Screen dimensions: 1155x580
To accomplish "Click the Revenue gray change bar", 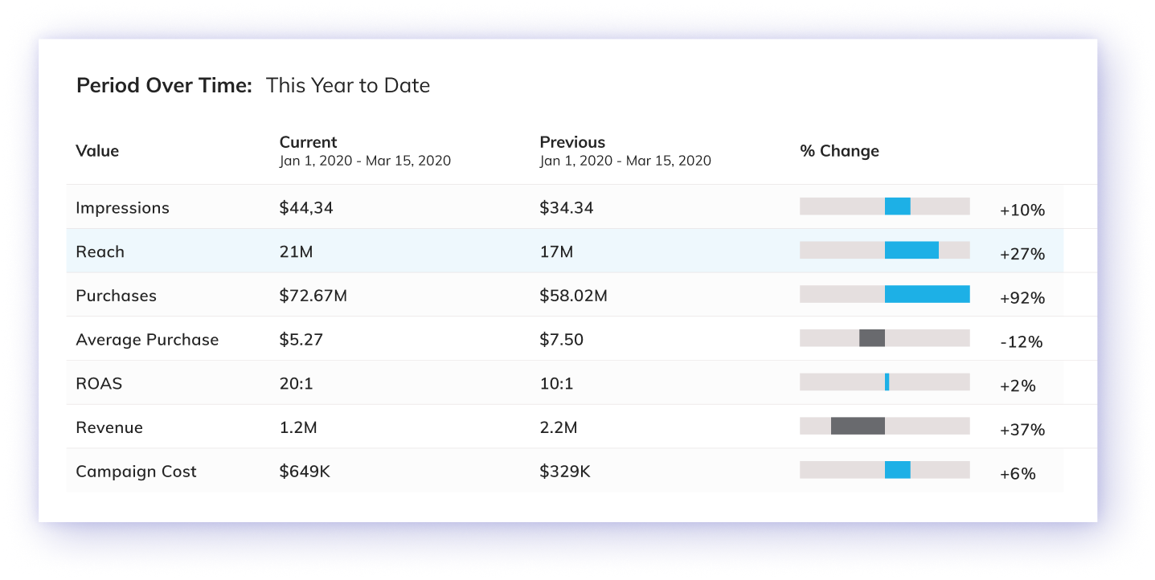I will 858,426.
